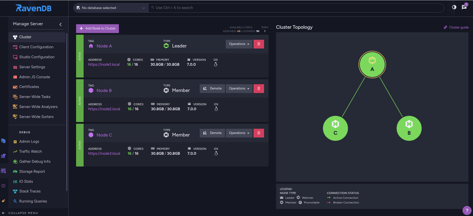
Task: Open https://node1.local address link
Action: [104, 64]
